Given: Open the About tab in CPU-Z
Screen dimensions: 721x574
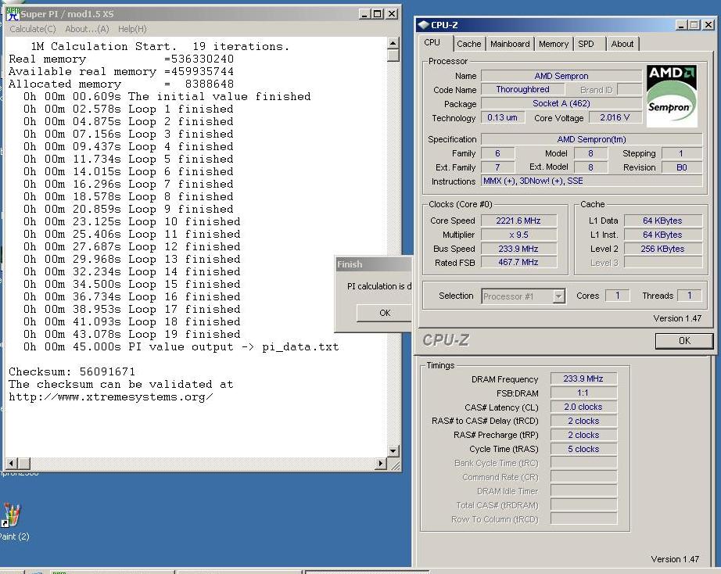Looking at the screenshot, I should (622, 44).
